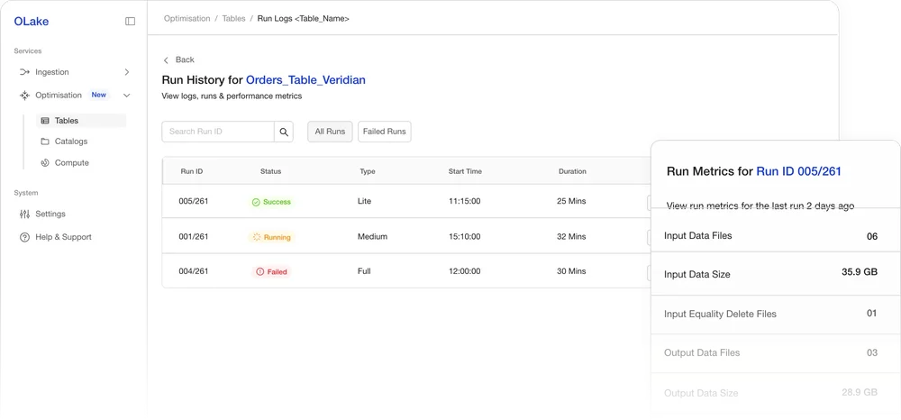Click Input Equality Delete Files row
The width and height of the screenshot is (901, 420).
[776, 315]
